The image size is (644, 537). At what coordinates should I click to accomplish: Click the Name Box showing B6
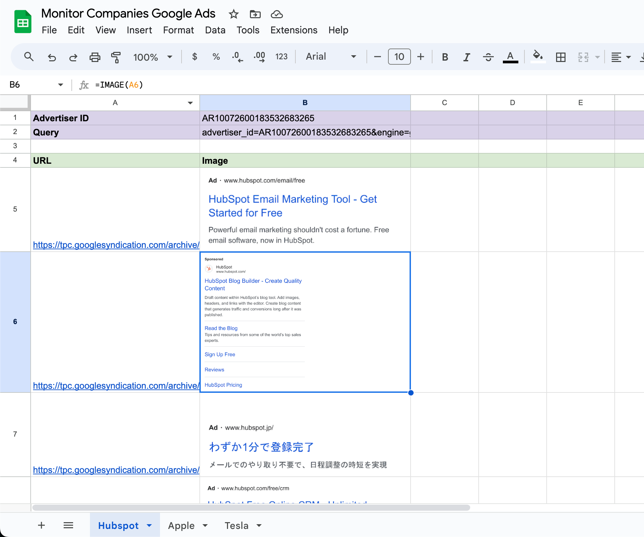[30, 85]
